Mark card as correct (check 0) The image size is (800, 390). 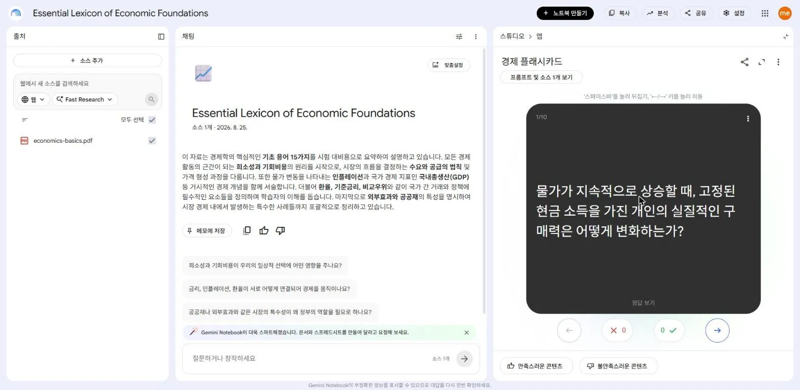669,330
